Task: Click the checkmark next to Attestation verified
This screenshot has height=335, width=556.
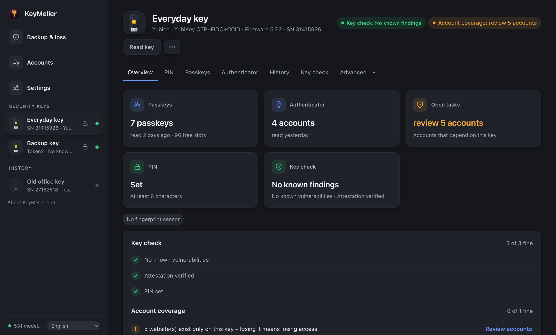Action: click(135, 276)
